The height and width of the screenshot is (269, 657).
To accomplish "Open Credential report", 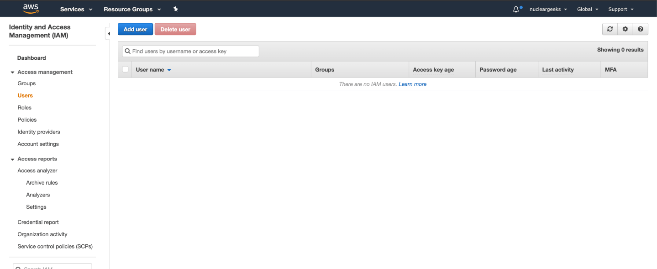I will coord(38,222).
